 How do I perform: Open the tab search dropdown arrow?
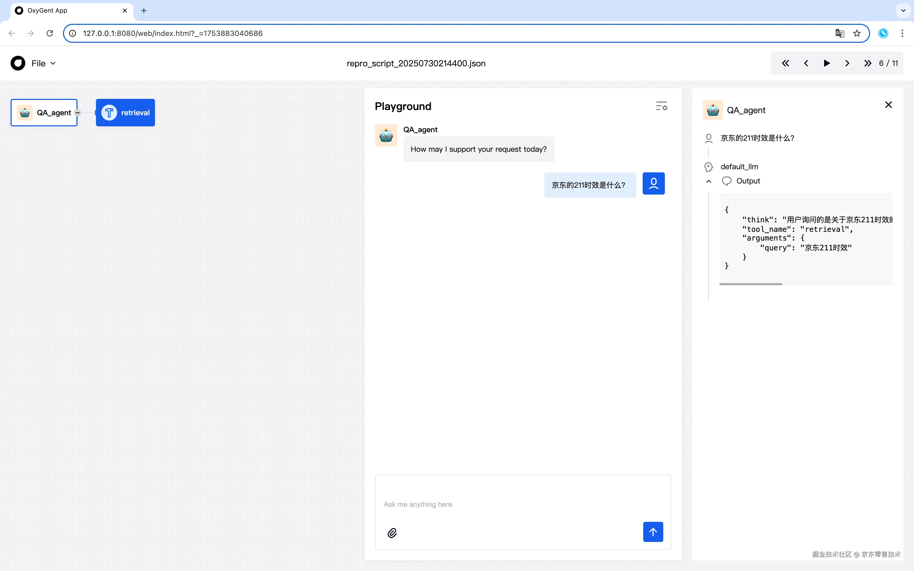tap(903, 11)
